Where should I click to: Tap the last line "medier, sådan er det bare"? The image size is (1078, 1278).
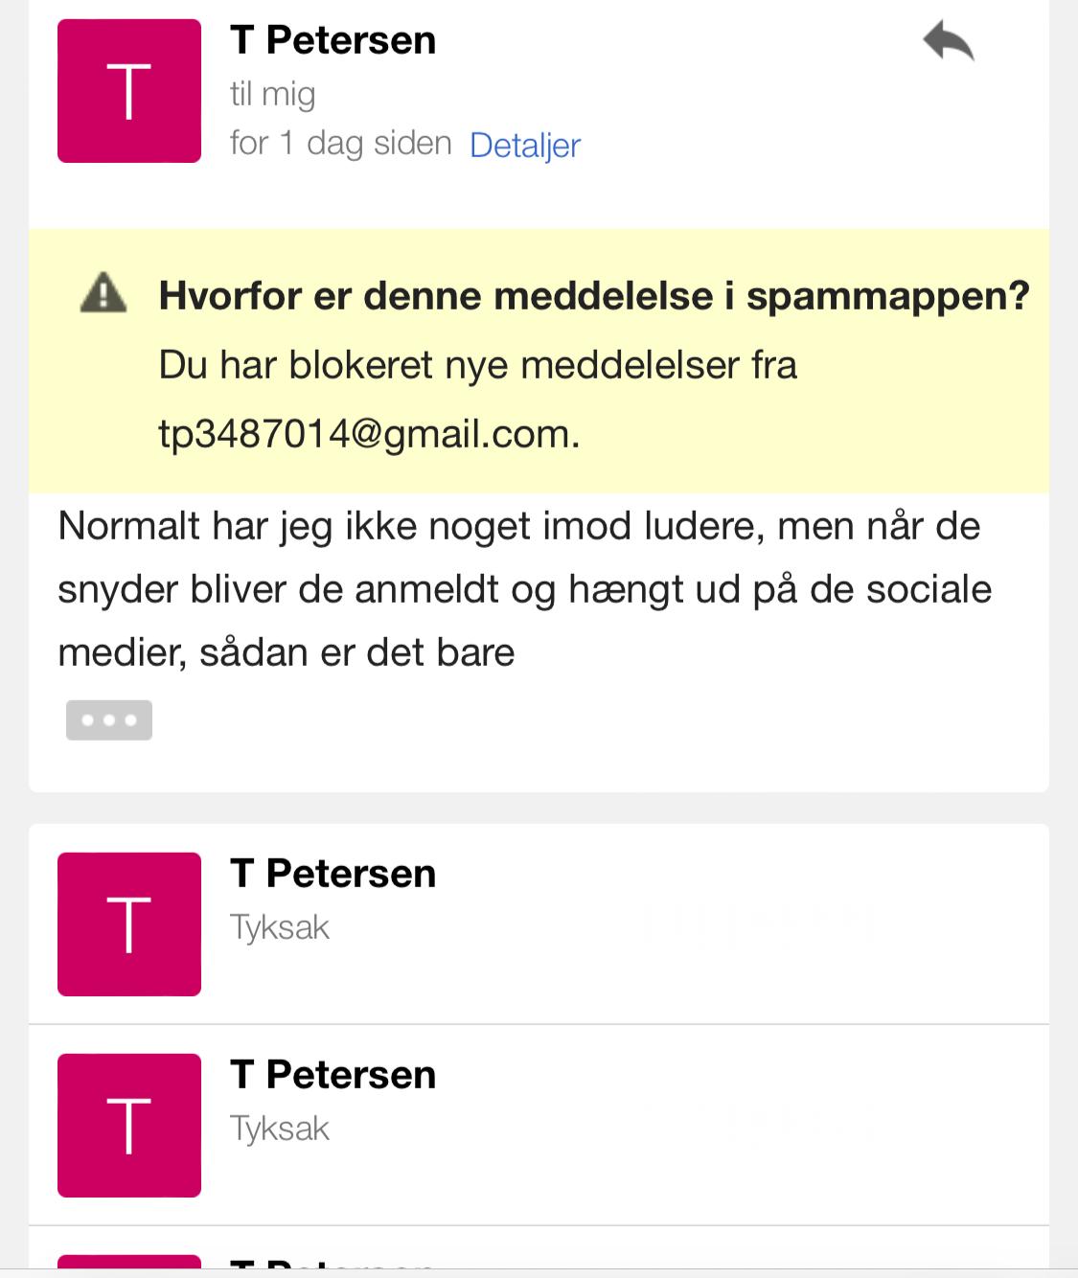[287, 652]
